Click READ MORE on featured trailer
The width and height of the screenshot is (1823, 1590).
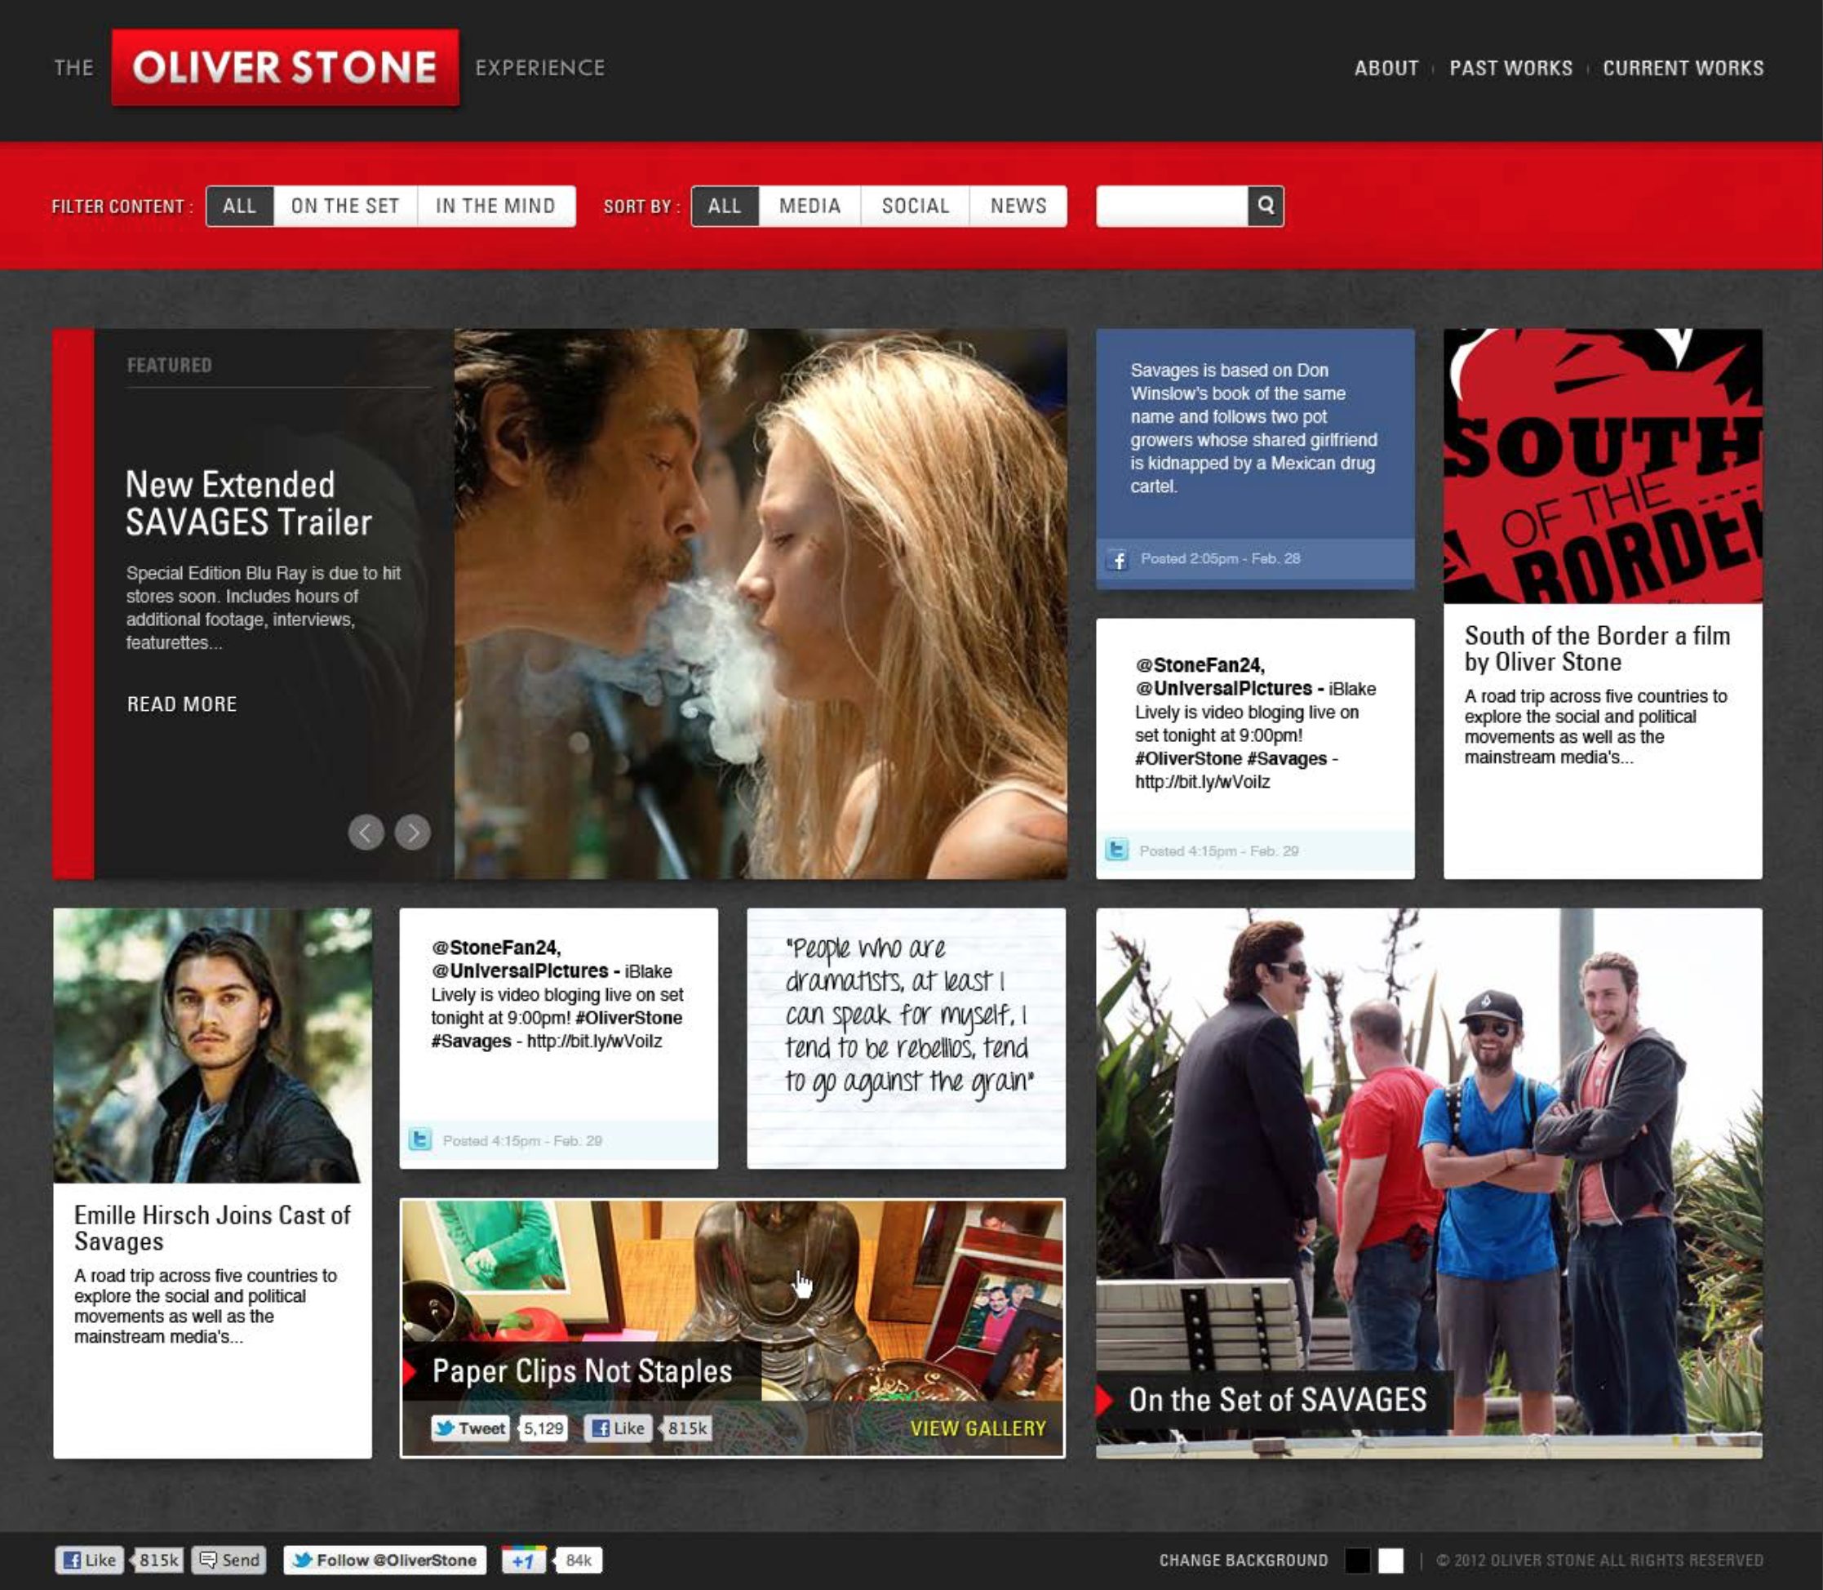point(182,704)
